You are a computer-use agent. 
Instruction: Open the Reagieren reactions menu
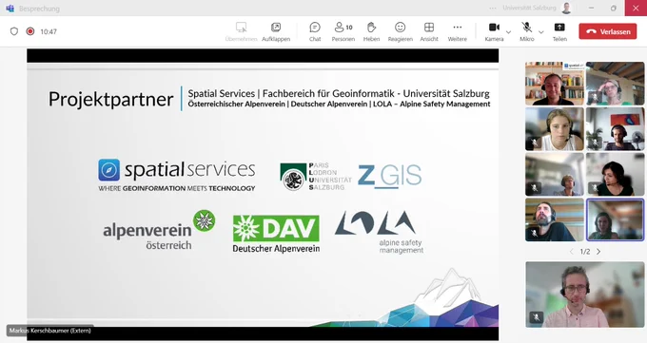tap(400, 31)
